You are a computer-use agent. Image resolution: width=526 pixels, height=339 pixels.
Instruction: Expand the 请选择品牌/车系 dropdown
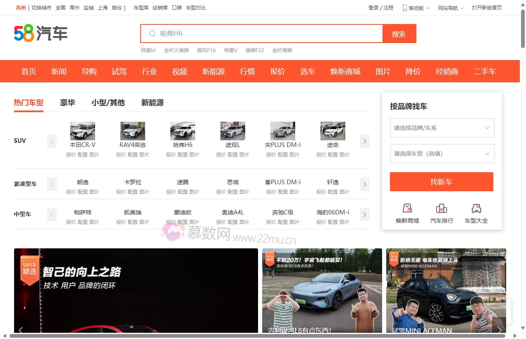pos(442,128)
